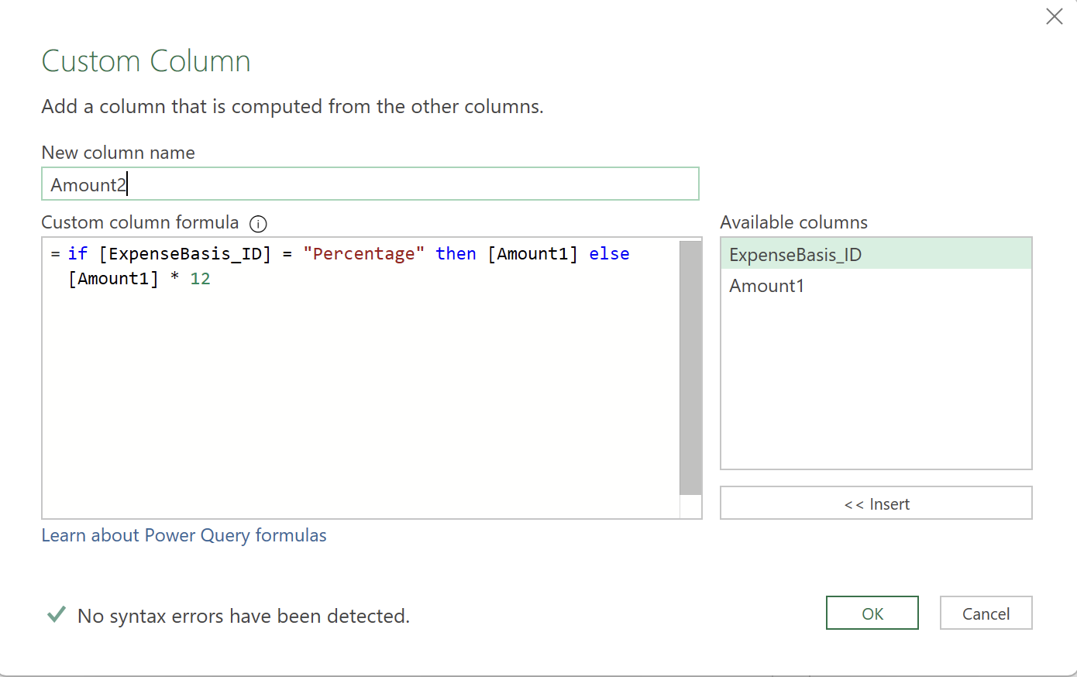Click the "Percentage" string in the formula
The image size is (1077, 677).
364,254
